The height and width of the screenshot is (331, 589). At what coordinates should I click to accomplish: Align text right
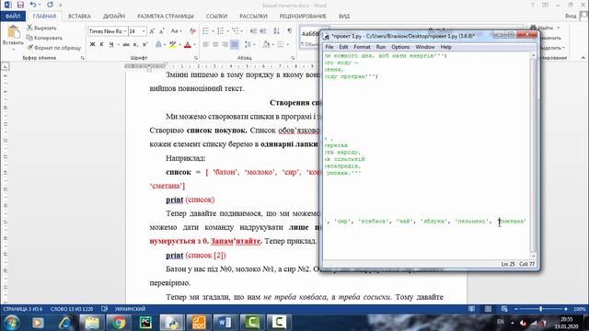coord(225,45)
